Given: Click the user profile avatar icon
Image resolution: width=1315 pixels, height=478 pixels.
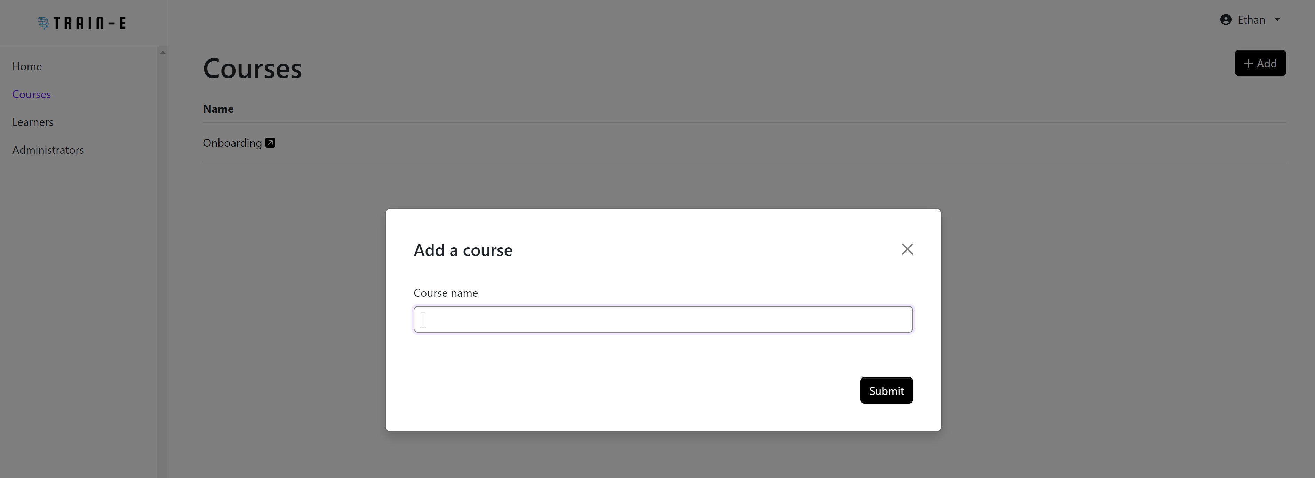Looking at the screenshot, I should click(1226, 19).
